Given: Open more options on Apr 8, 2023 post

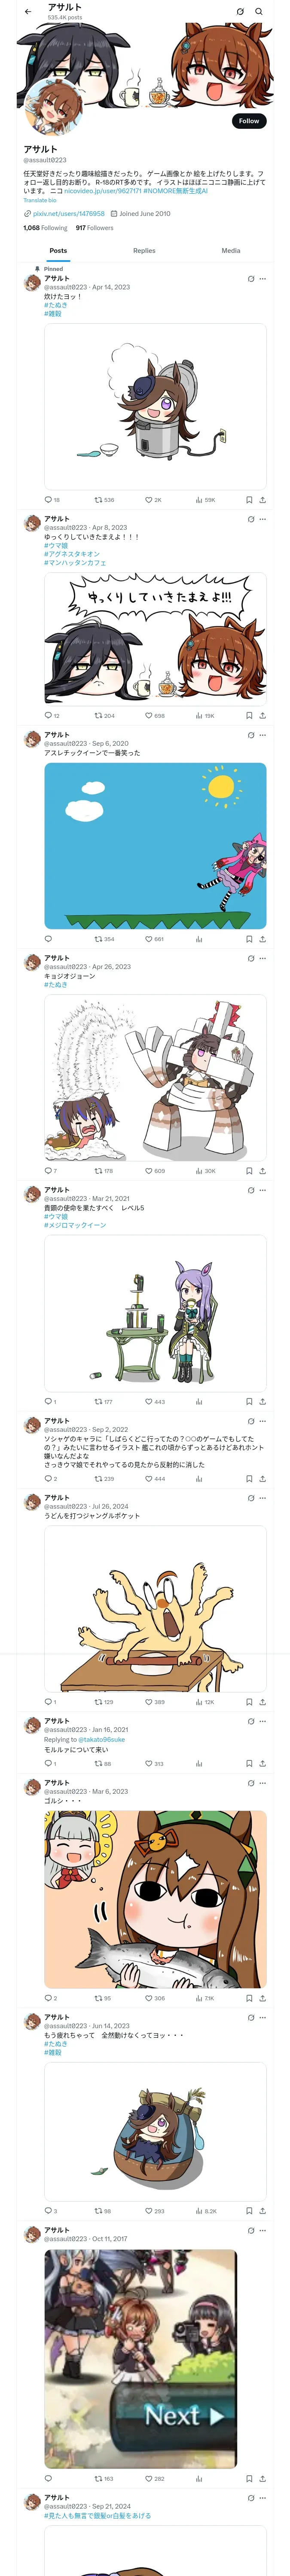Looking at the screenshot, I should point(263,519).
